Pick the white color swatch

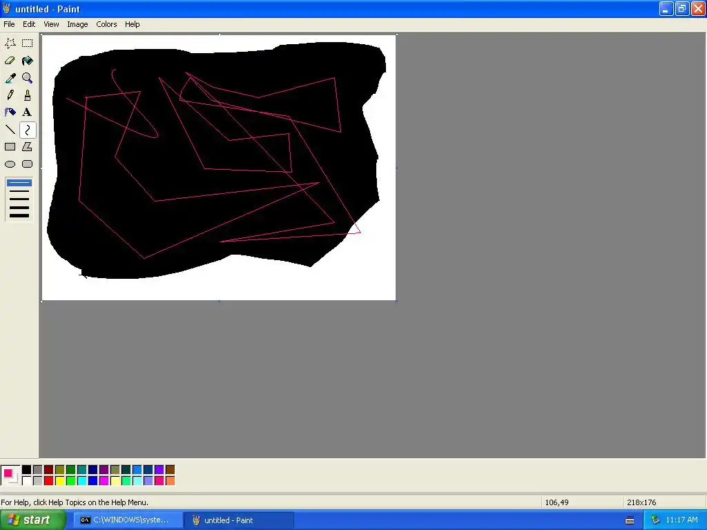pyautogui.click(x=27, y=481)
